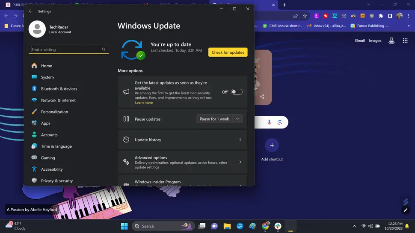The width and height of the screenshot is (415, 233).
Task: Open File Explorer from taskbar
Action: (227, 226)
